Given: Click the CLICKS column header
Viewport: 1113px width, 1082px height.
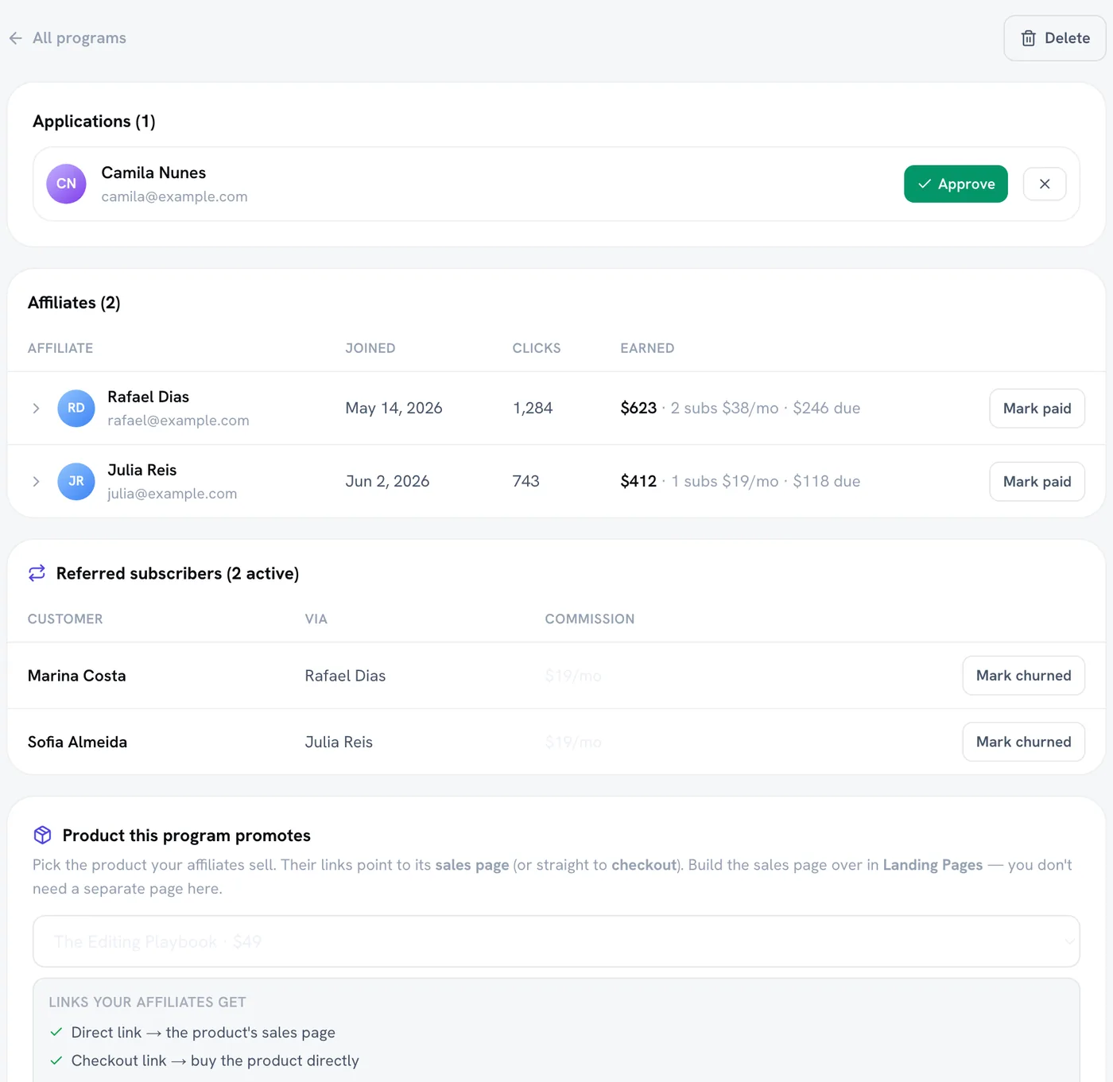Looking at the screenshot, I should tap(537, 348).
